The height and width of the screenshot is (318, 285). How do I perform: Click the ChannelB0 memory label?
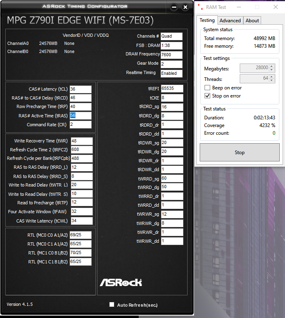tap(18, 51)
